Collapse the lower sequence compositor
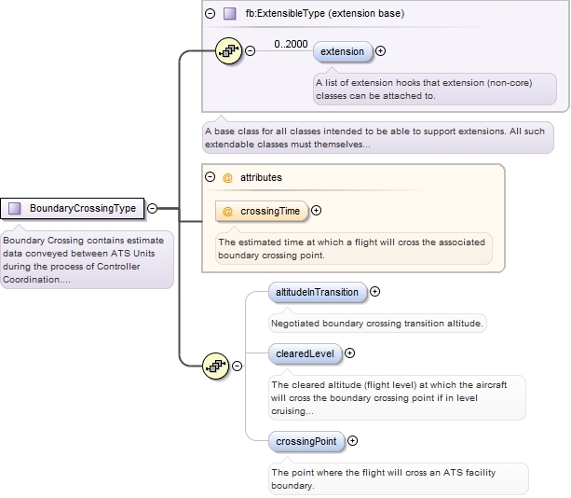The image size is (571, 498). [x=238, y=367]
